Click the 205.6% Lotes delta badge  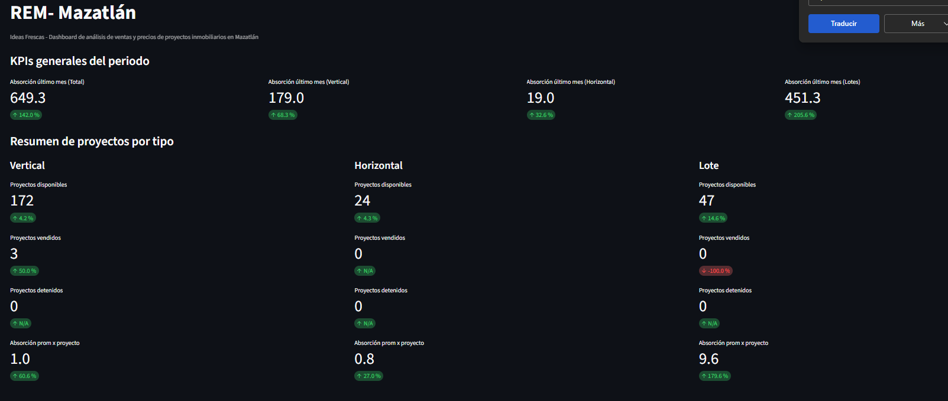pyautogui.click(x=801, y=115)
